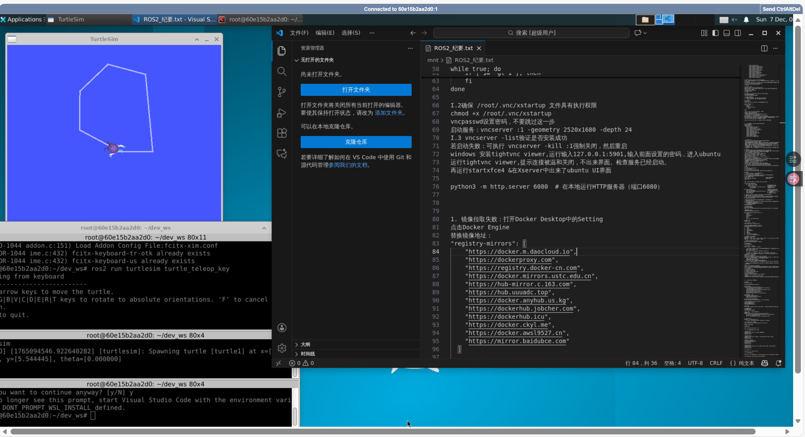Image resolution: width=805 pixels, height=437 pixels.
Task: Click the VS Code search command box
Action: click(x=531, y=33)
